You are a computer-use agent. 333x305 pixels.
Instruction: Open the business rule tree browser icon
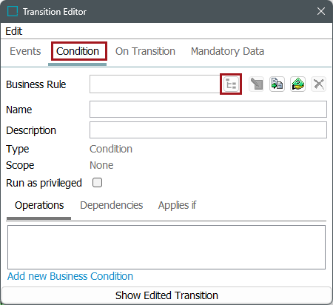coord(231,84)
